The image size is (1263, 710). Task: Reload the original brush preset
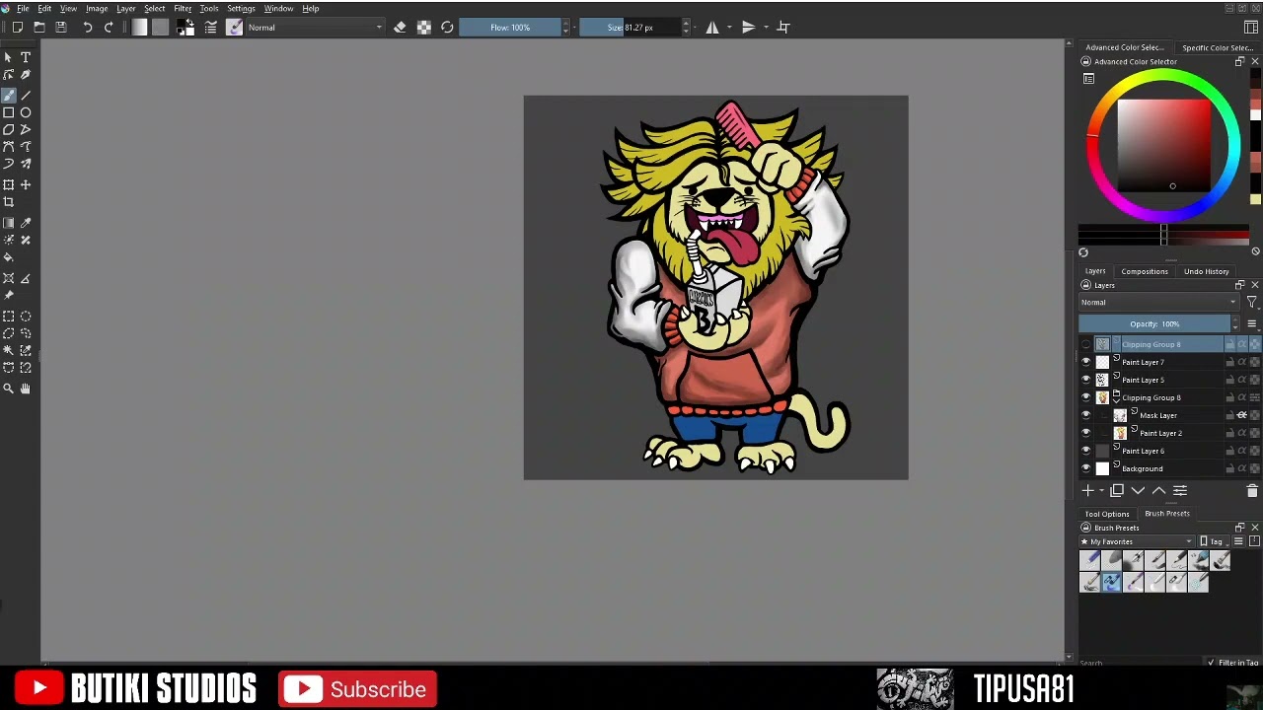point(447,28)
